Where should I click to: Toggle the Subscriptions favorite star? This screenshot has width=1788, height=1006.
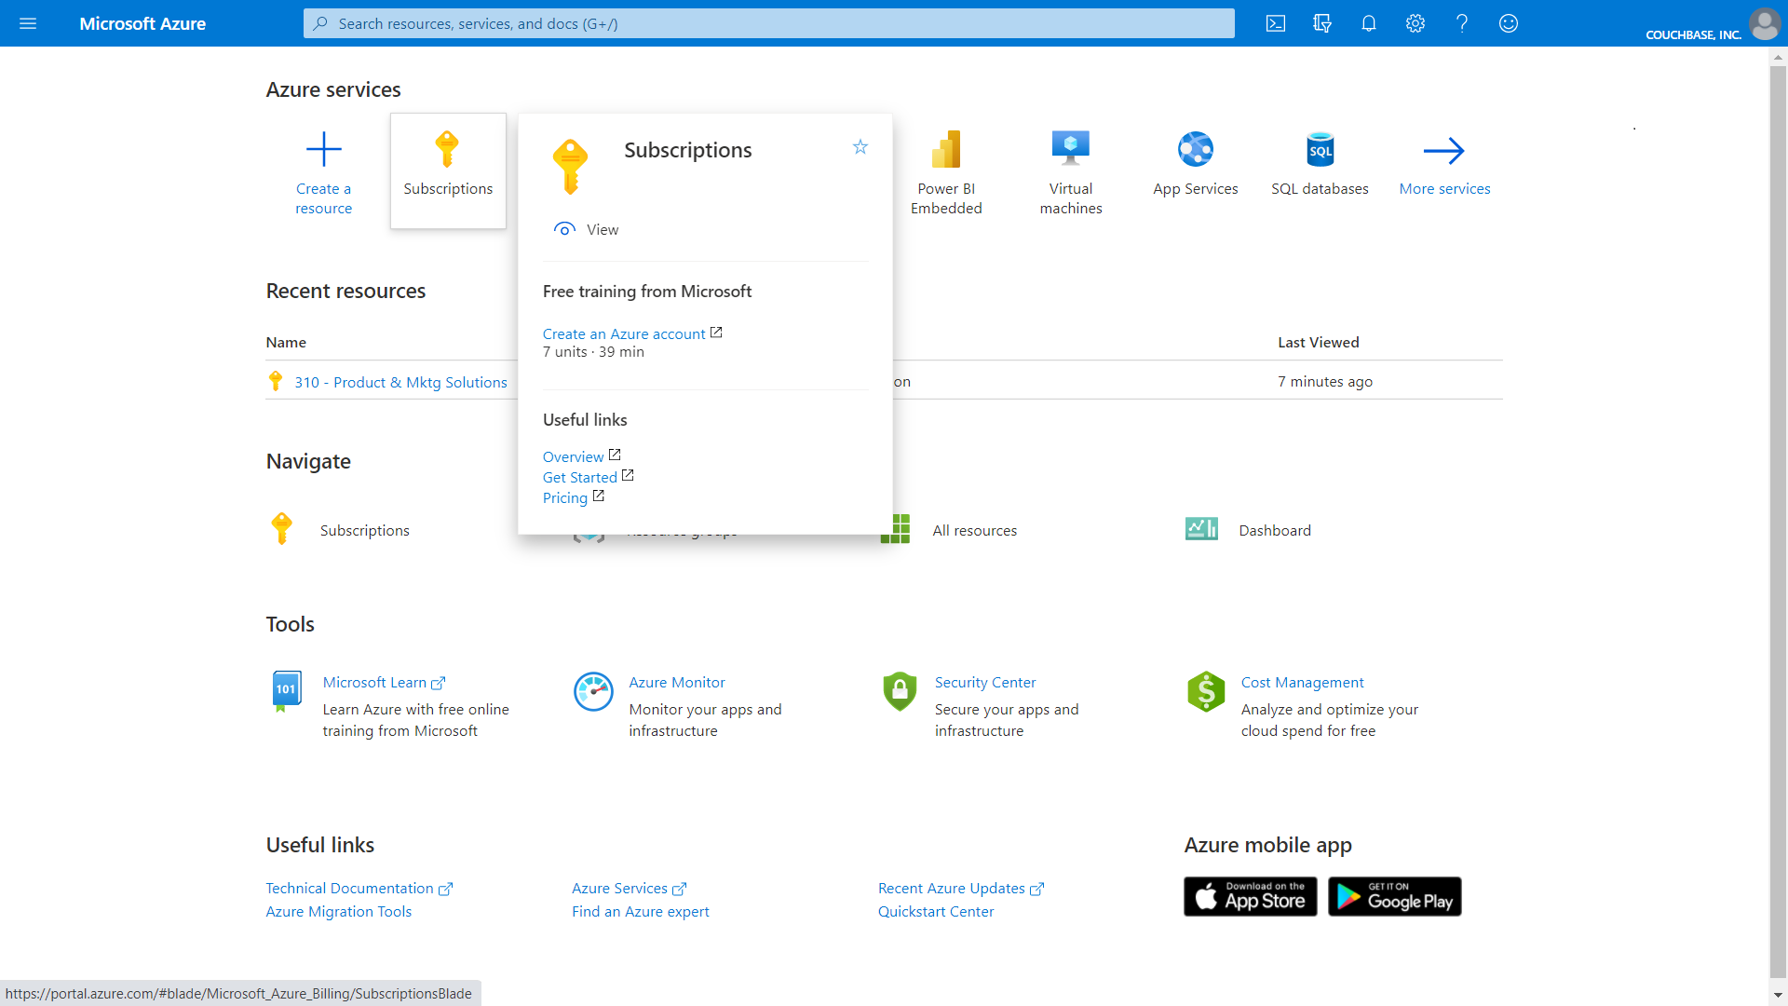pos(860,146)
